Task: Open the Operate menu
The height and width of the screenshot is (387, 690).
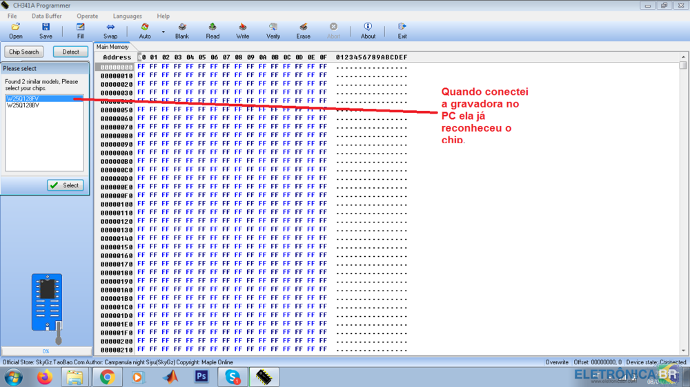Action: pos(87,16)
